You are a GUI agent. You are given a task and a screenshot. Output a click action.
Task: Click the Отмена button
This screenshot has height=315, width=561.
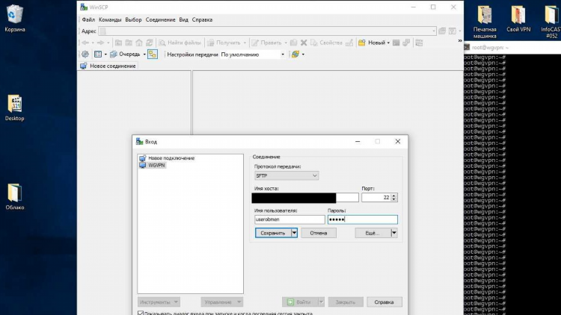[x=319, y=233]
